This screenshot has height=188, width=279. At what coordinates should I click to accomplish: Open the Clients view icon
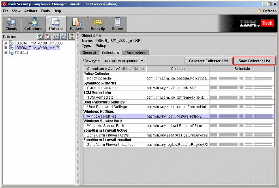(x=11, y=23)
